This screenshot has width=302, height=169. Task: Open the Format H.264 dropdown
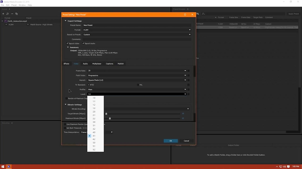tap(137, 30)
